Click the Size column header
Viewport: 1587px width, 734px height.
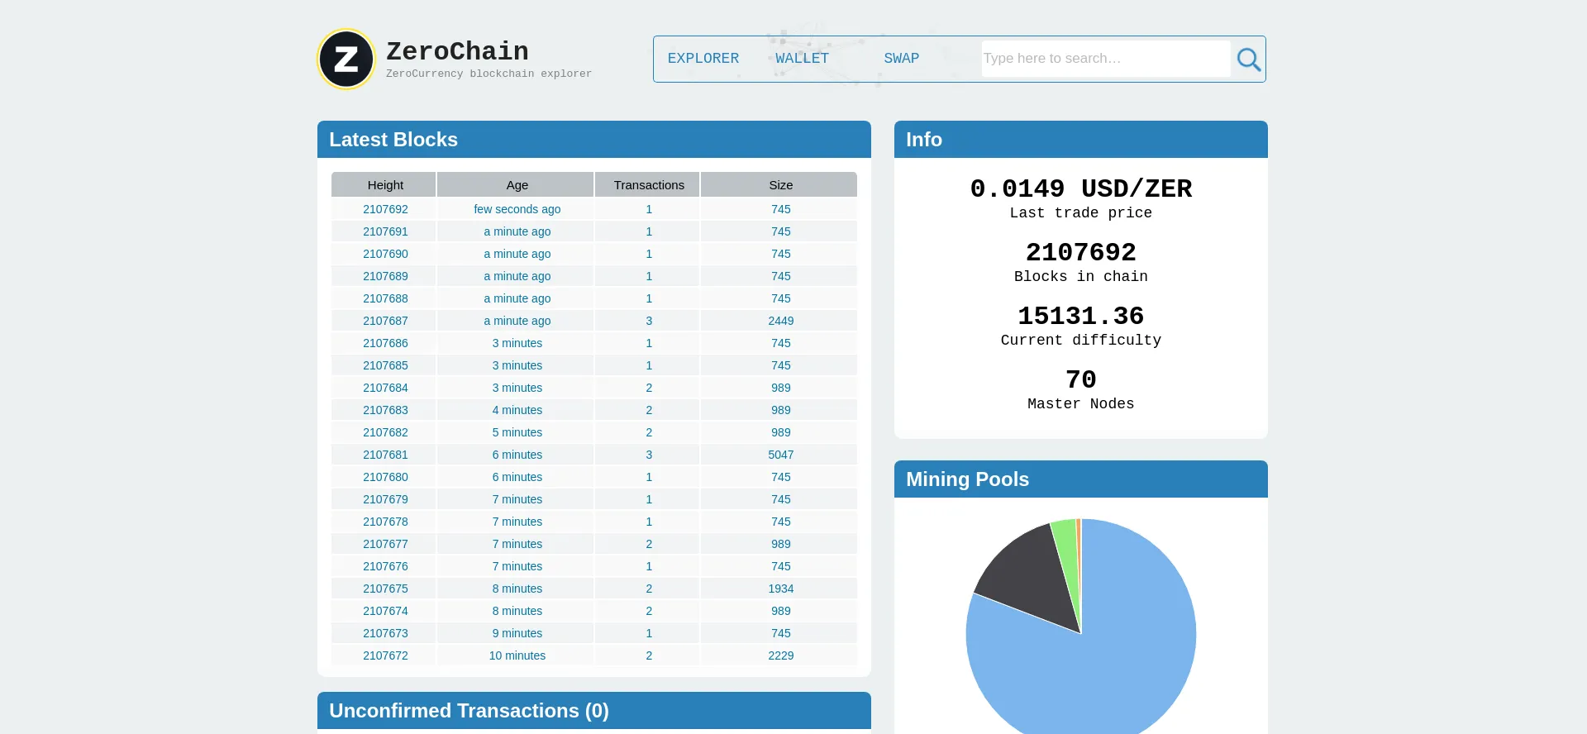click(x=779, y=184)
